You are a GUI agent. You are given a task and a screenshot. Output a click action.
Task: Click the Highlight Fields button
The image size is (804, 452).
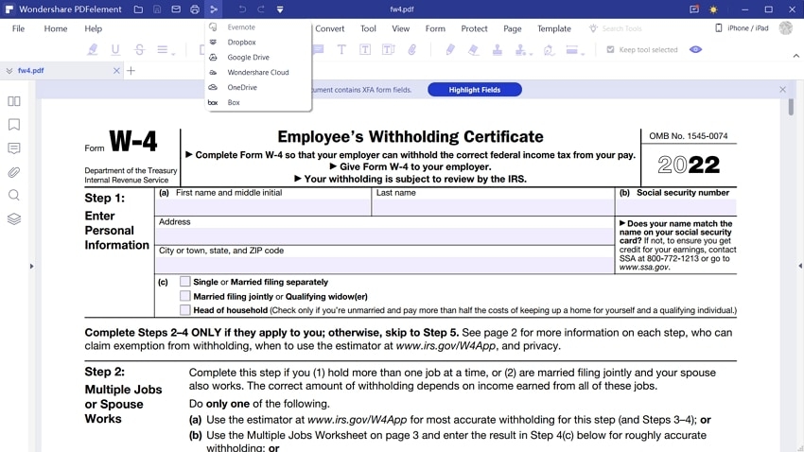click(x=475, y=90)
